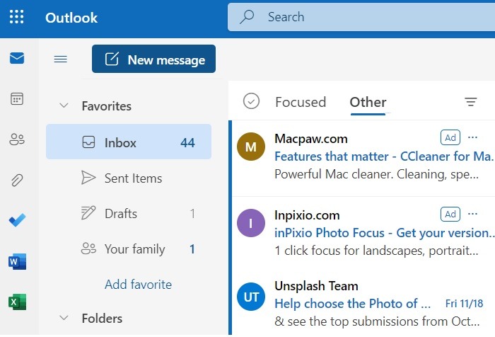The width and height of the screenshot is (495, 337).
Task: Click the Folders heading label
Action: (x=102, y=319)
